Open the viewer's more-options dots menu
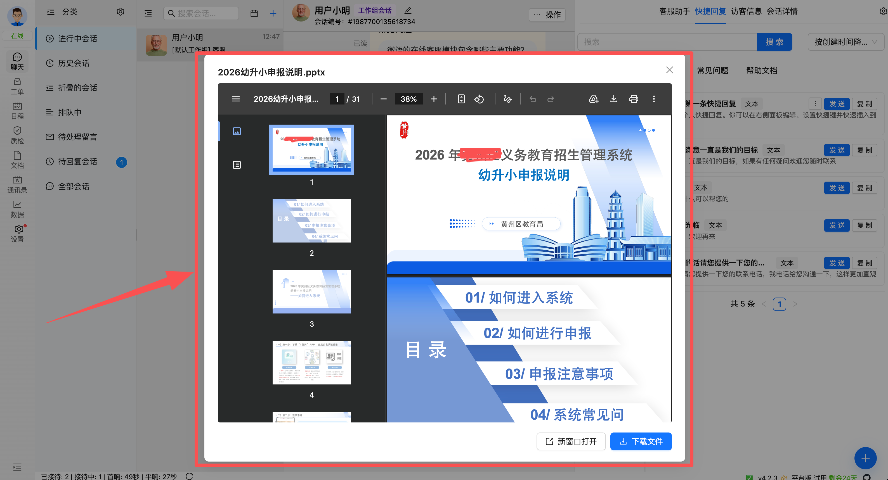 pos(654,99)
